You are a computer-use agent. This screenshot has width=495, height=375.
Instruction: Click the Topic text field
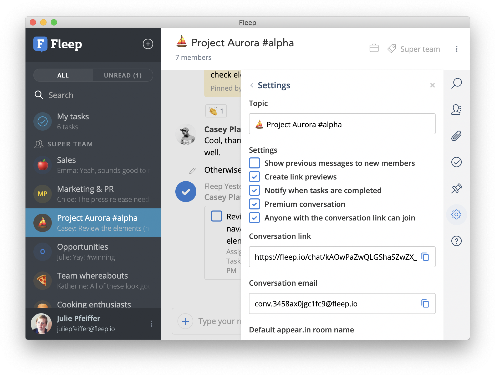pyautogui.click(x=342, y=124)
